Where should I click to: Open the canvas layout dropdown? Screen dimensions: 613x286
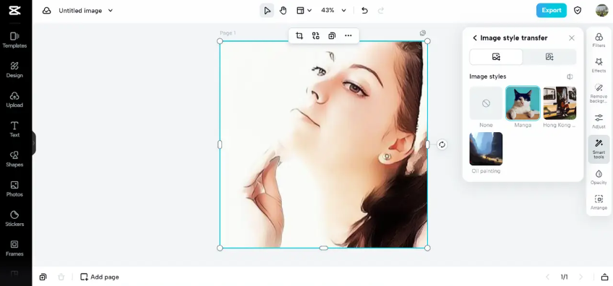(304, 11)
